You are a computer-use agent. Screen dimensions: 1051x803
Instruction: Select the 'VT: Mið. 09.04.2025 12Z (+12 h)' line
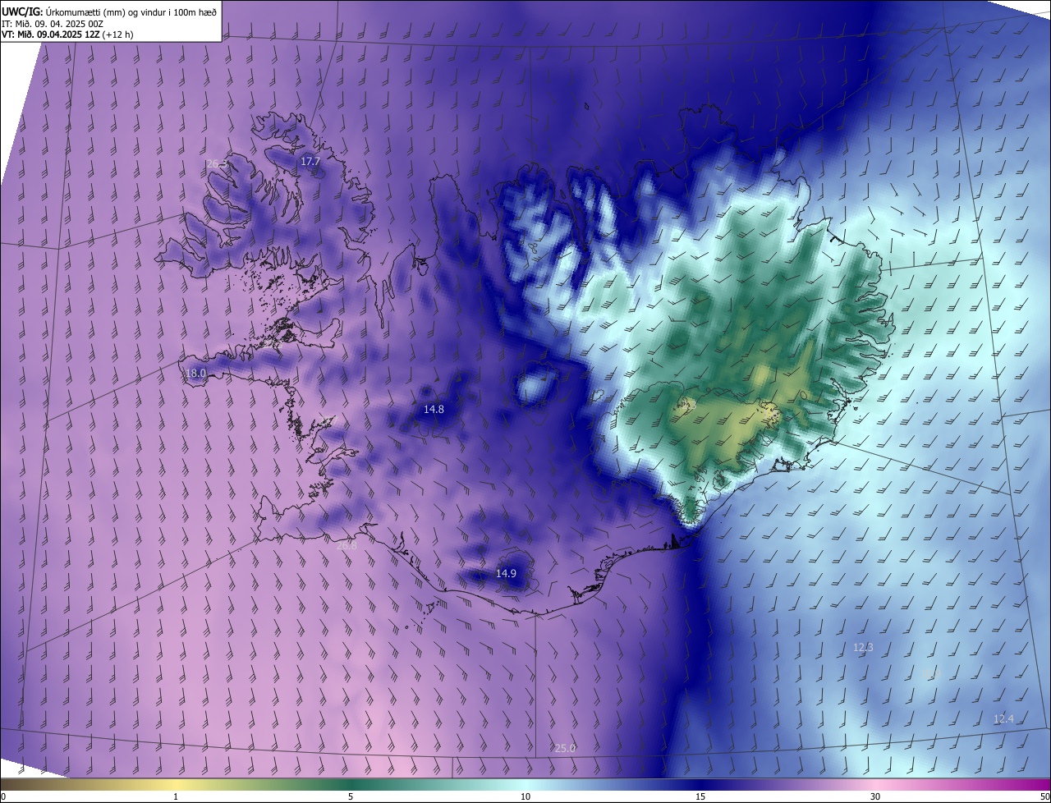click(x=67, y=34)
